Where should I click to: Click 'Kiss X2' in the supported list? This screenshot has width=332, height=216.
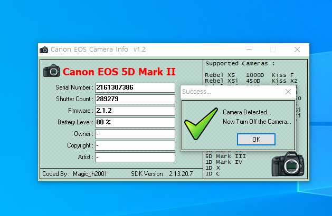pyautogui.click(x=284, y=81)
